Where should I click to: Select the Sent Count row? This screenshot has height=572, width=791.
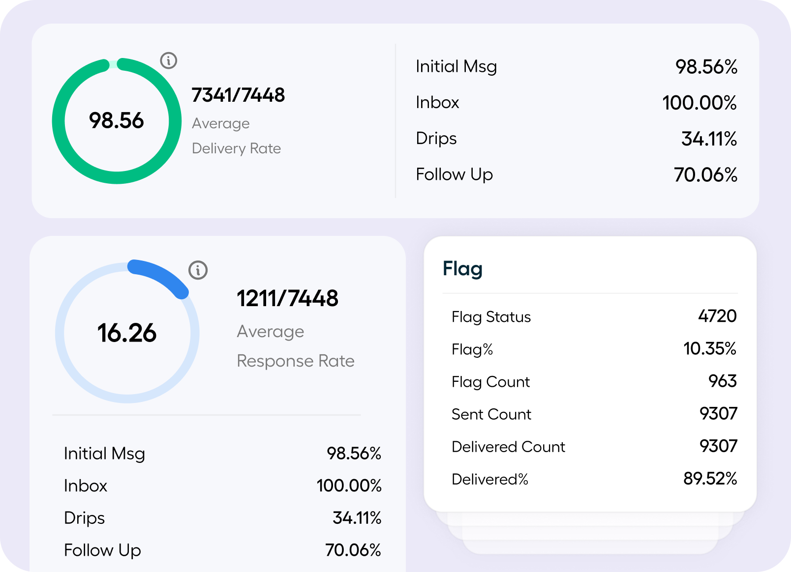coord(594,414)
